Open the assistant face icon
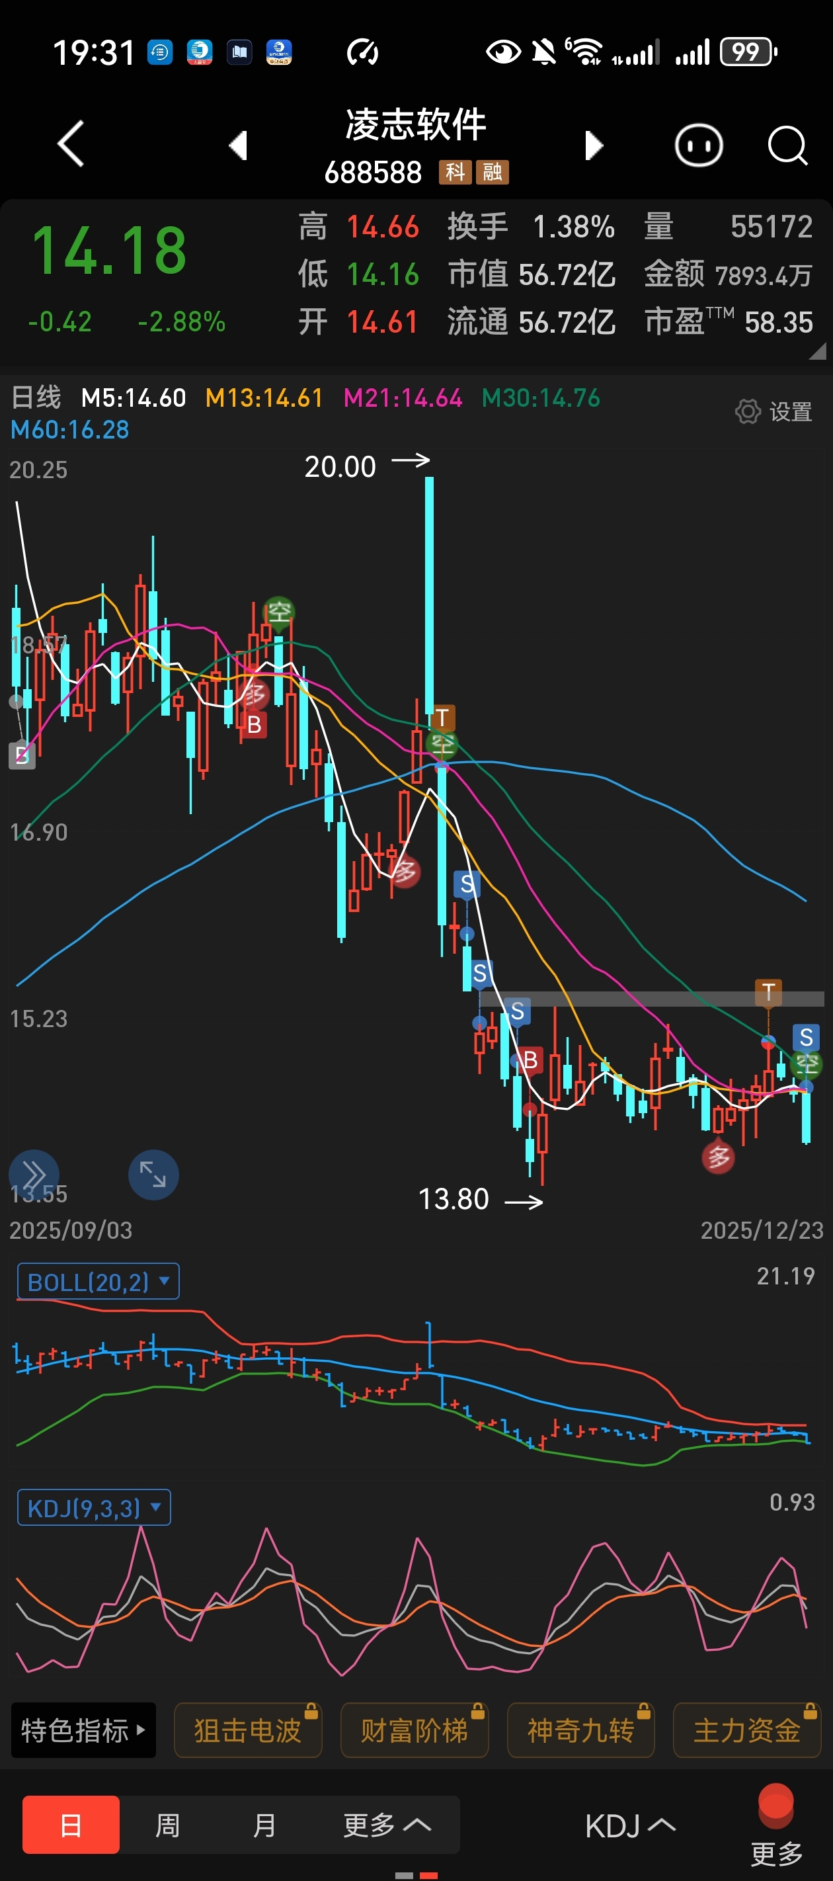This screenshot has width=833, height=1881. tap(699, 146)
